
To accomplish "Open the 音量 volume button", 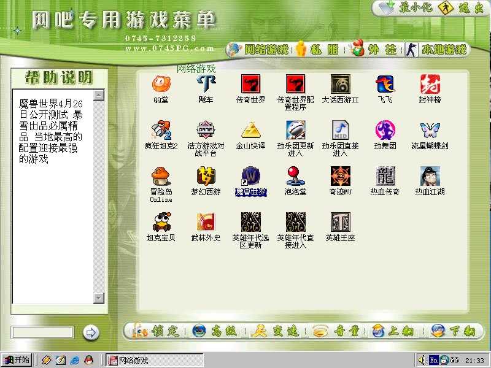I will [335, 331].
